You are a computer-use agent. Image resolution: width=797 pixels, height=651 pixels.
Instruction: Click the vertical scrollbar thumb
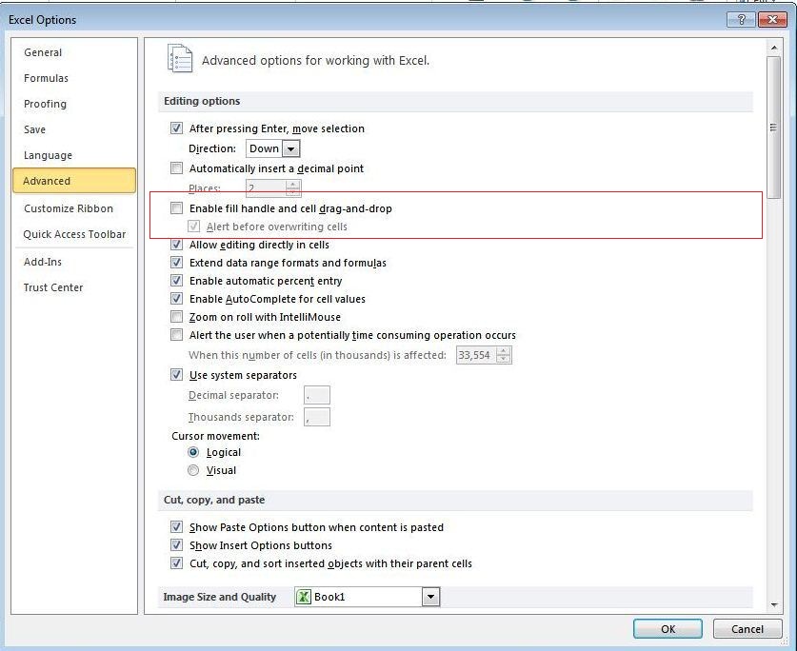point(774,128)
